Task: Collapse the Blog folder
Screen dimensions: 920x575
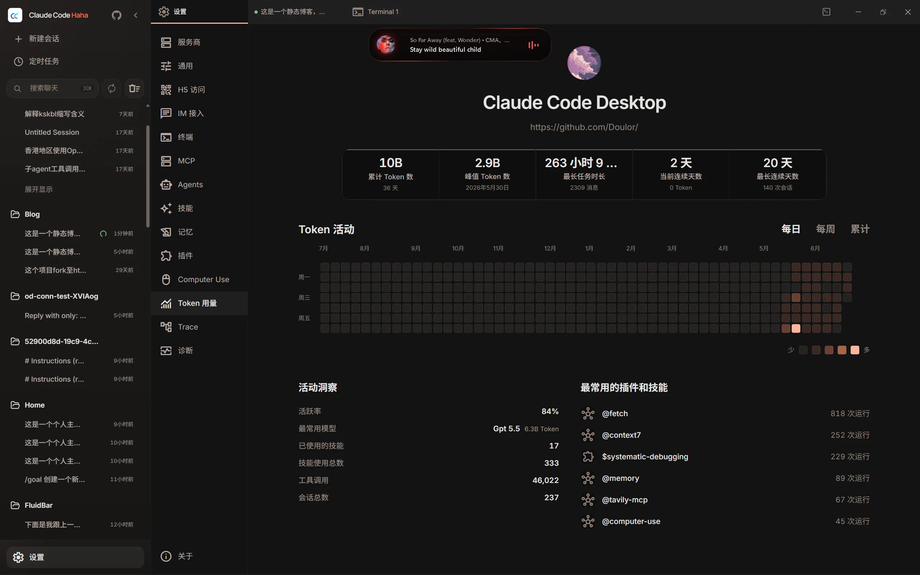Action: point(25,214)
